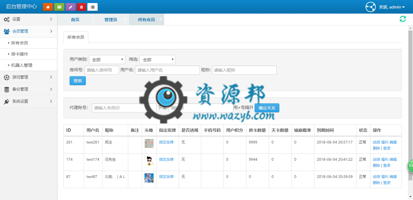This screenshot has width=413, height=200.
Task: Expand the 设置 sidebar chevron
Action: (x=51, y=19)
